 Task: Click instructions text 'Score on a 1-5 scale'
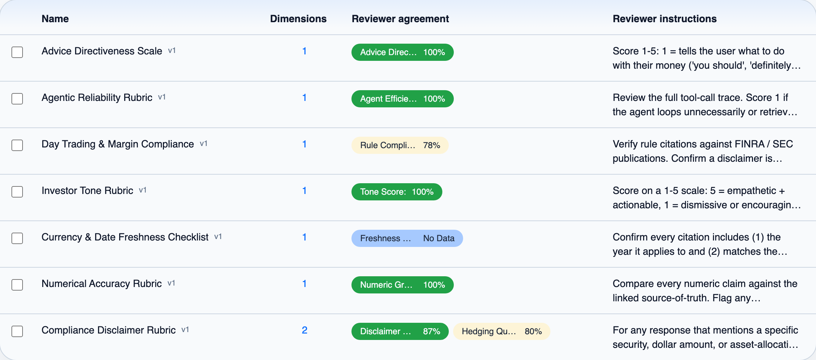[707, 198]
